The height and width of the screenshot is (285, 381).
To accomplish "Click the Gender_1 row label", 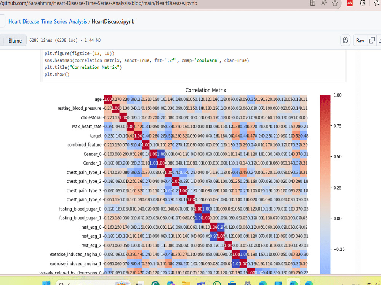I will click(92, 163).
